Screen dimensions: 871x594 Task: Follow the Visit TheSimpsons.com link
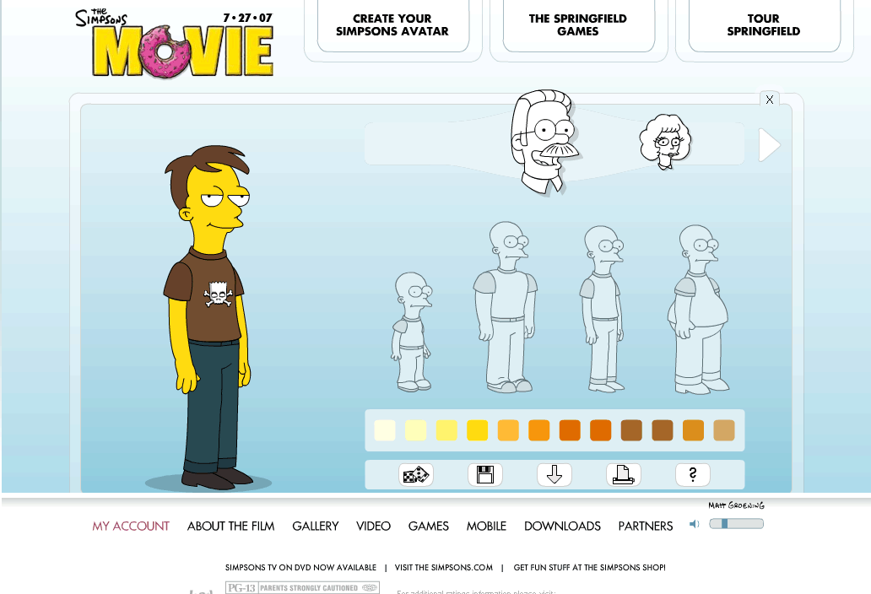point(444,568)
